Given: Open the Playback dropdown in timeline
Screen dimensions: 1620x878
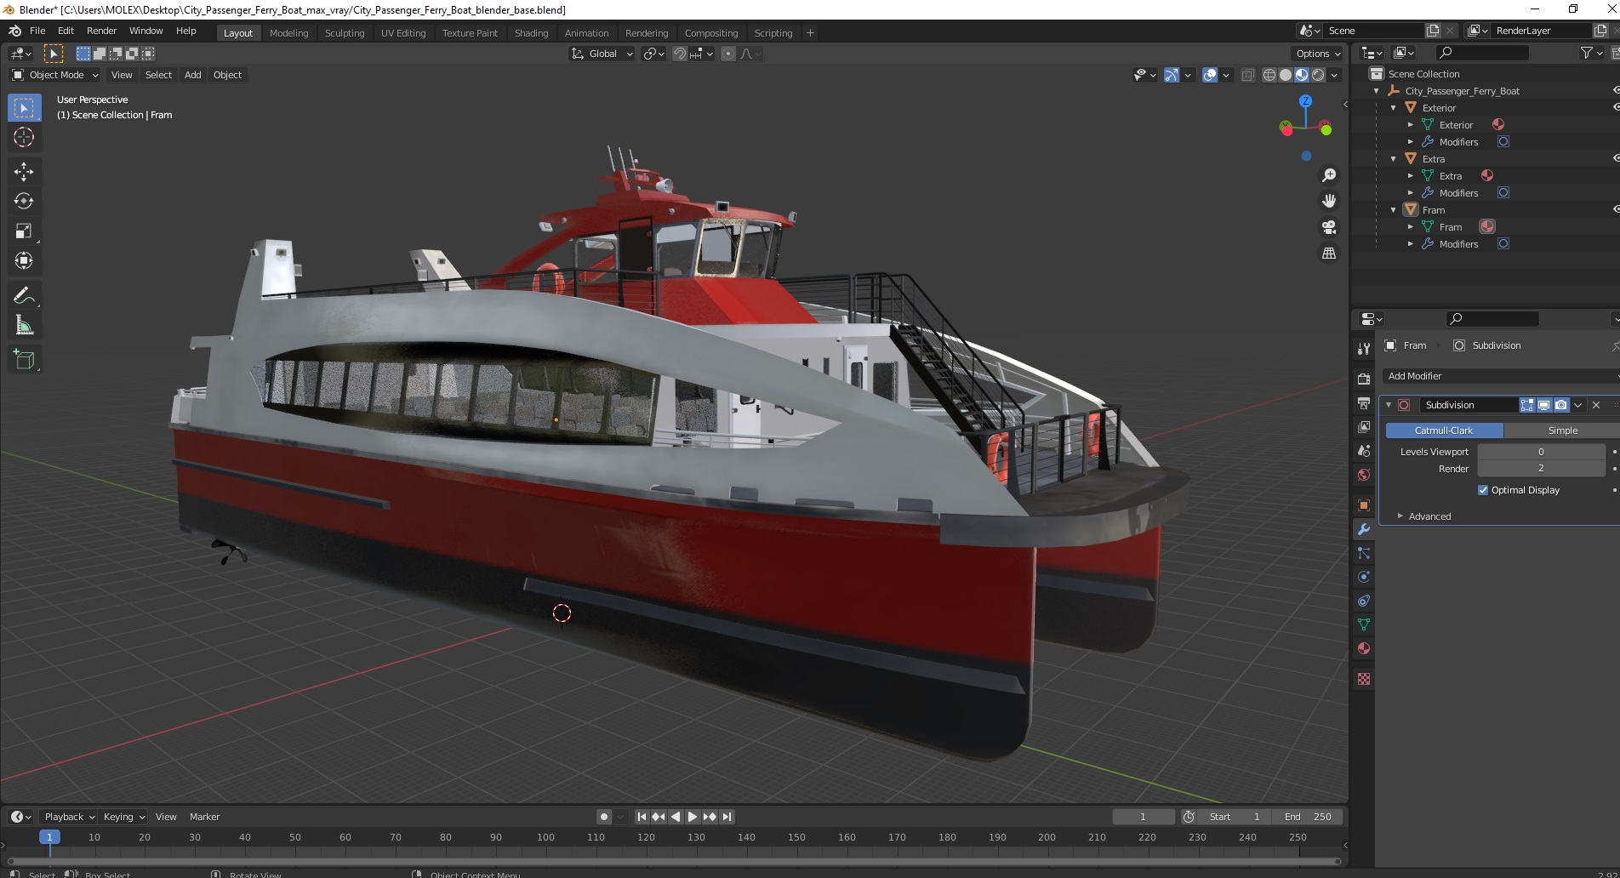Looking at the screenshot, I should pyautogui.click(x=69, y=817).
